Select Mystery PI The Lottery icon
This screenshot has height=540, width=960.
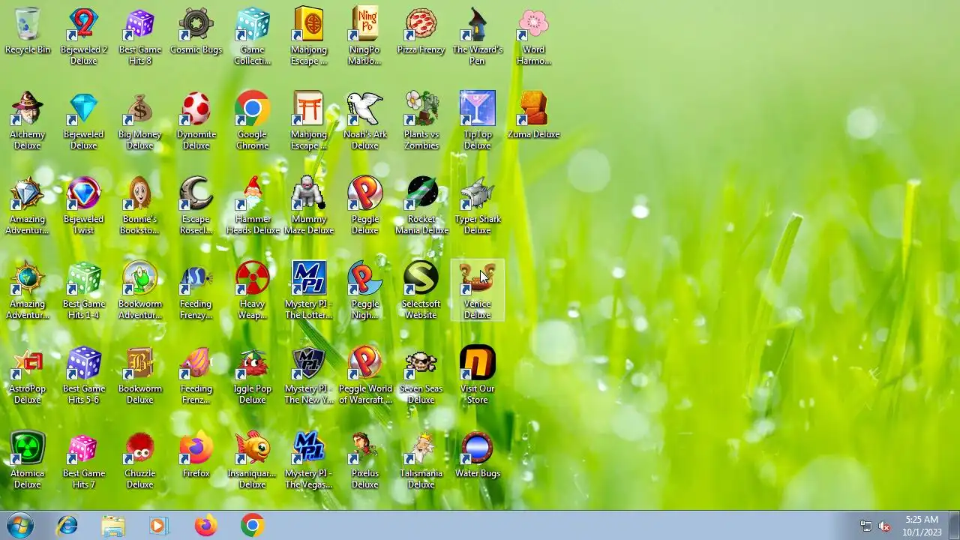point(308,278)
